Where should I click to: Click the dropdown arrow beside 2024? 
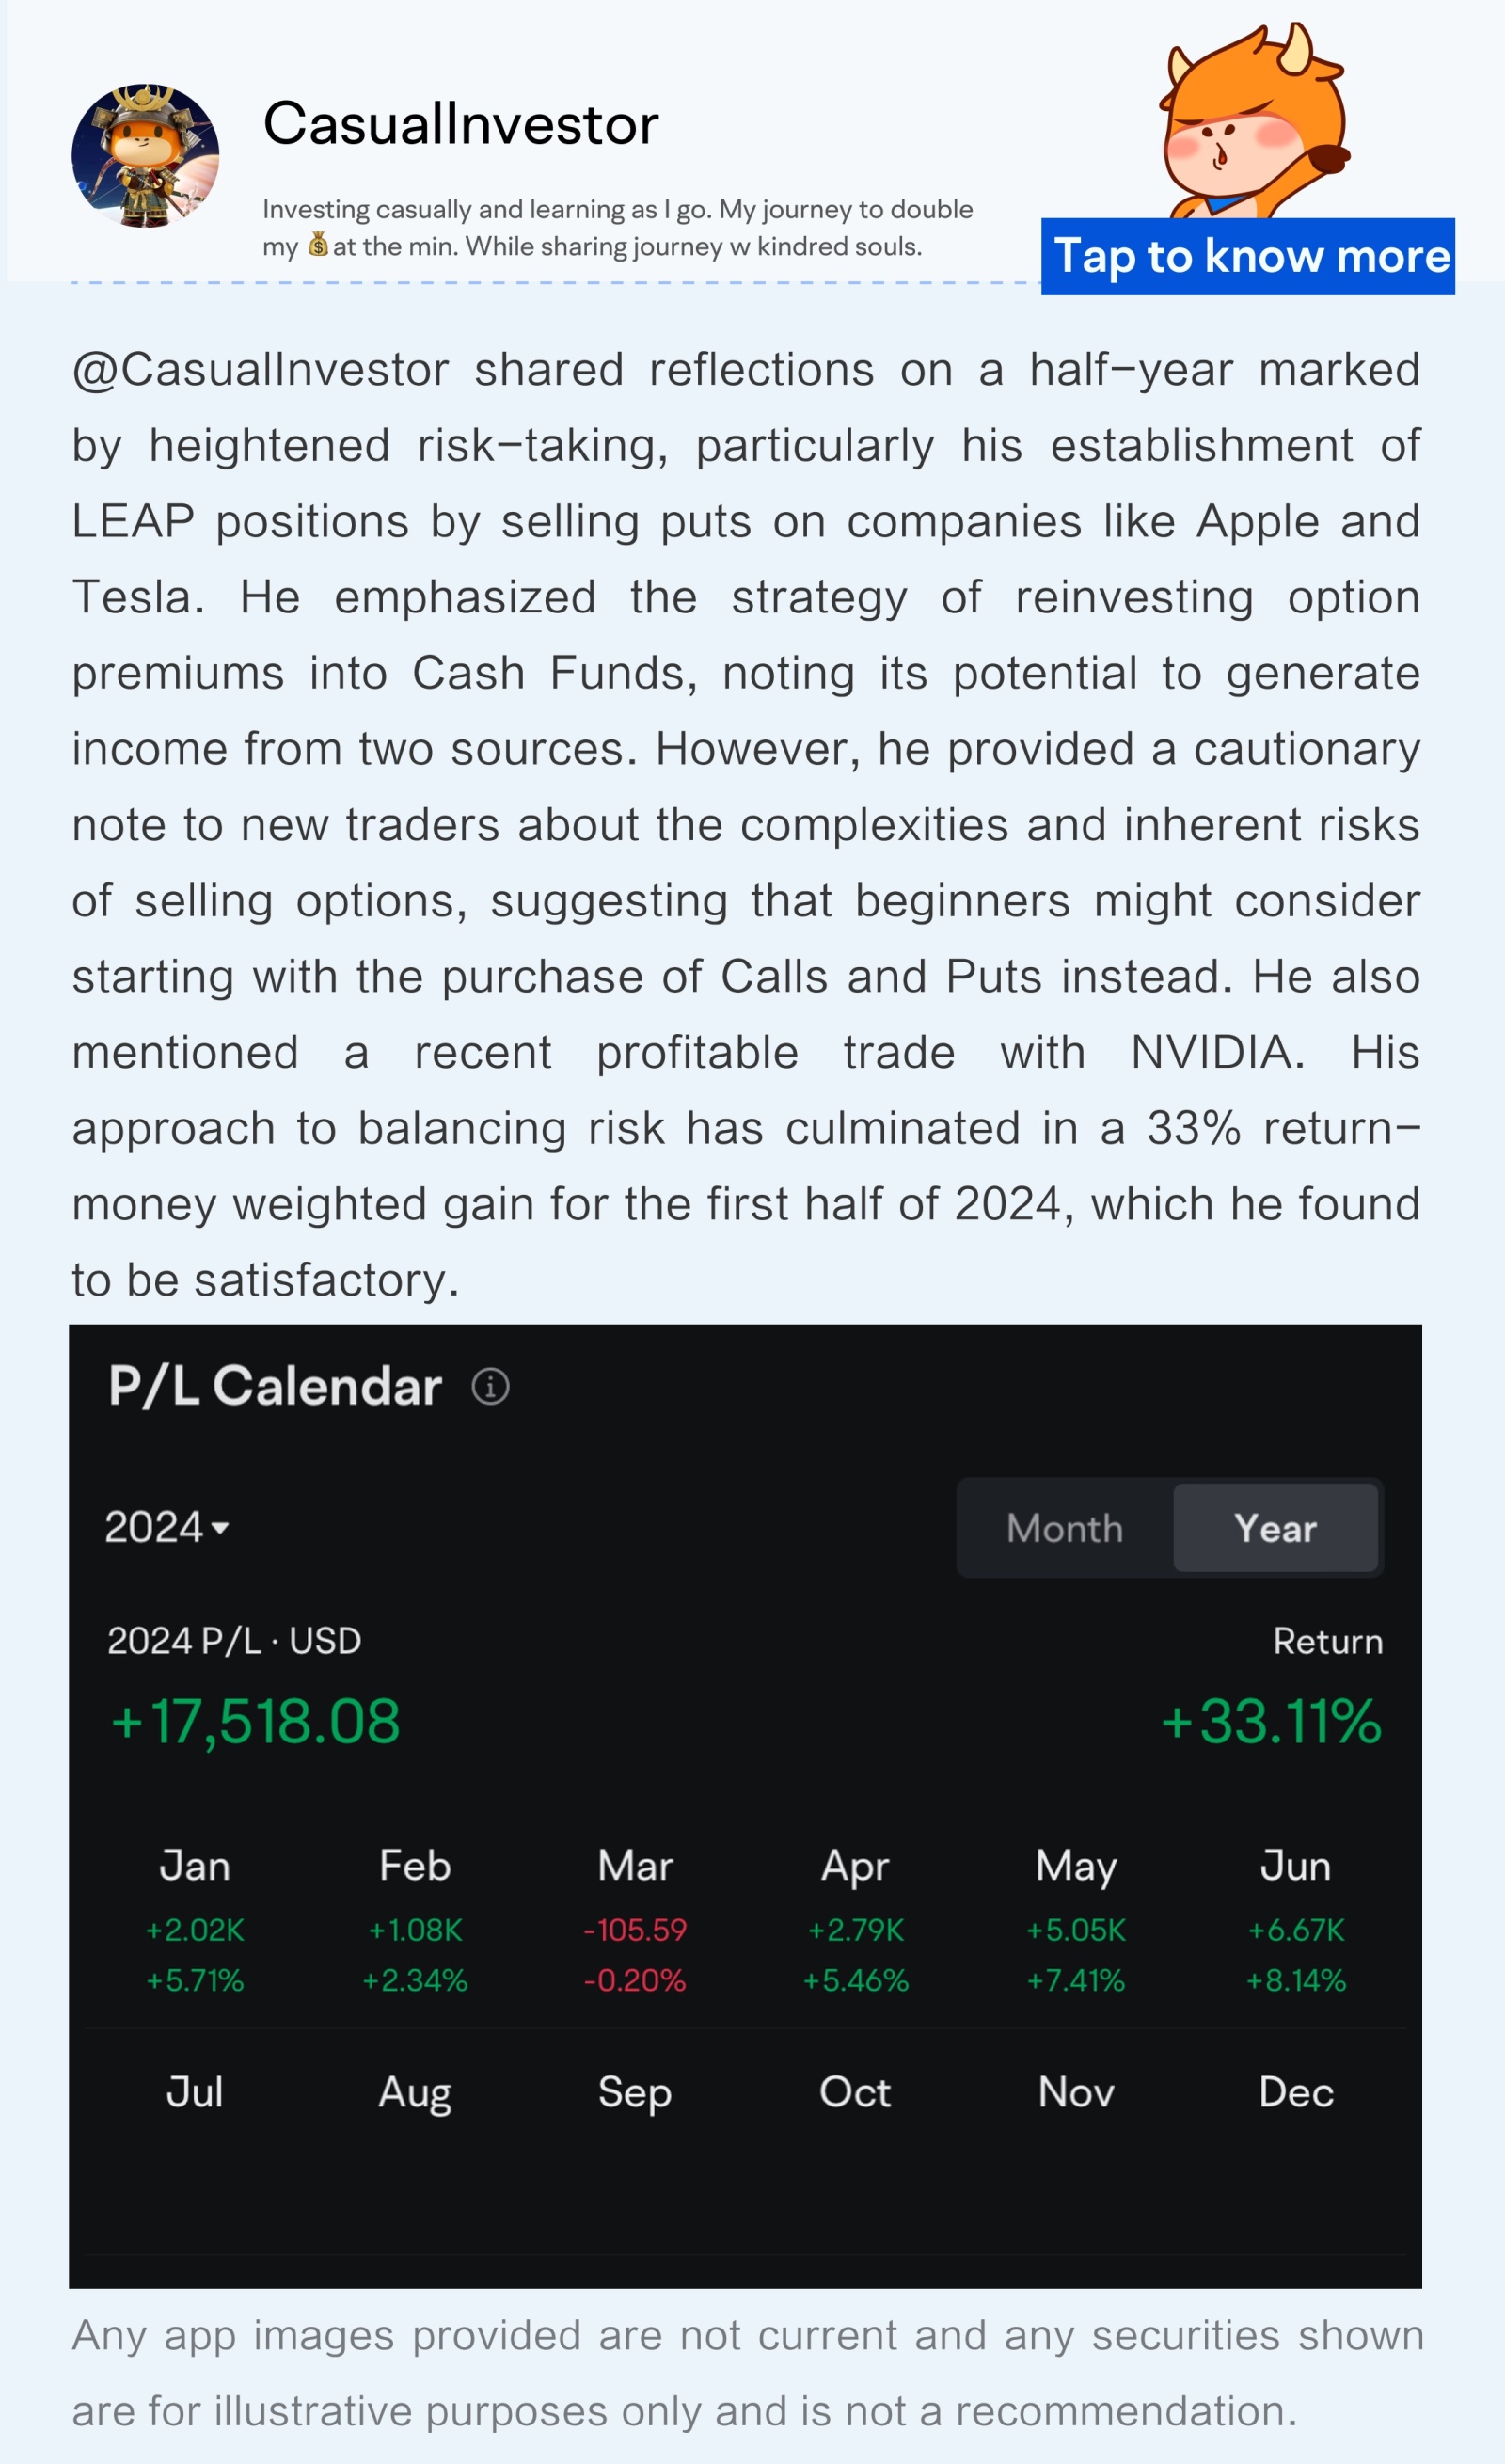(x=221, y=1528)
